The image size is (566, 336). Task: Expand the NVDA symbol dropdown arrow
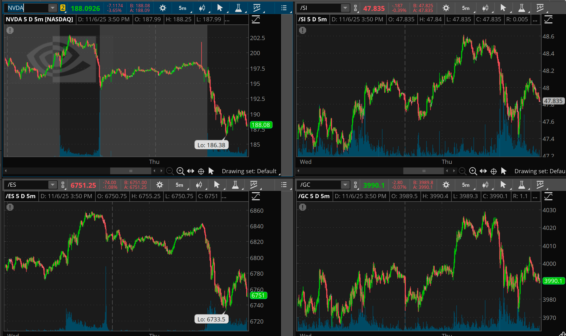52,8
